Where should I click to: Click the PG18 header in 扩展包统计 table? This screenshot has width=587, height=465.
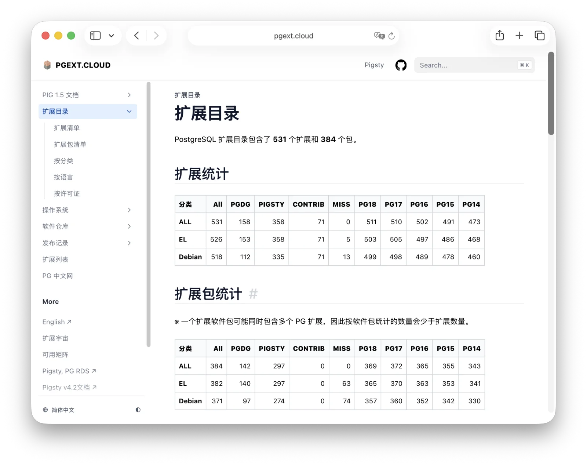click(x=368, y=349)
